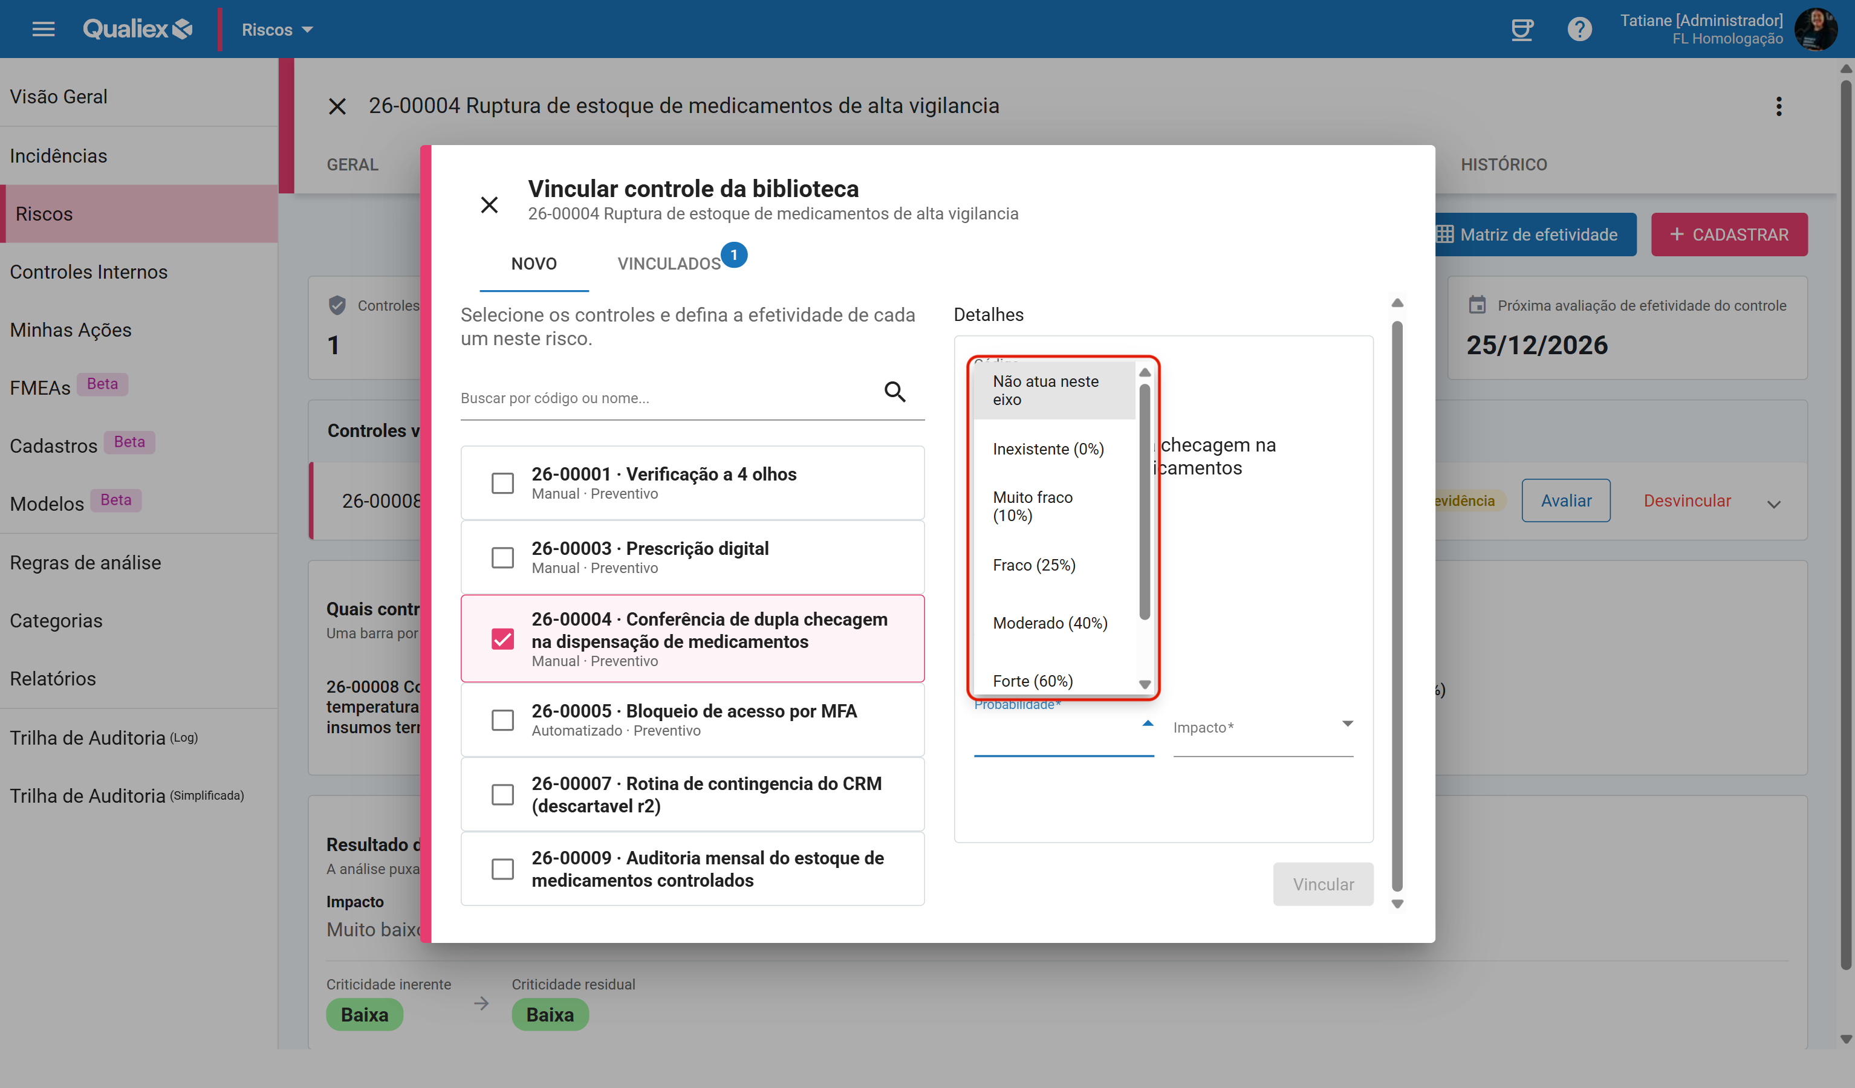Click the Desvincular link
Viewport: 1855px width, 1088px height.
1687,500
